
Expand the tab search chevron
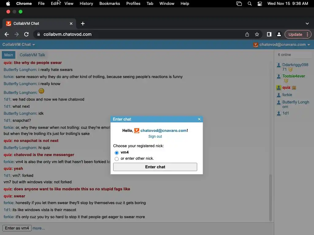307,24
